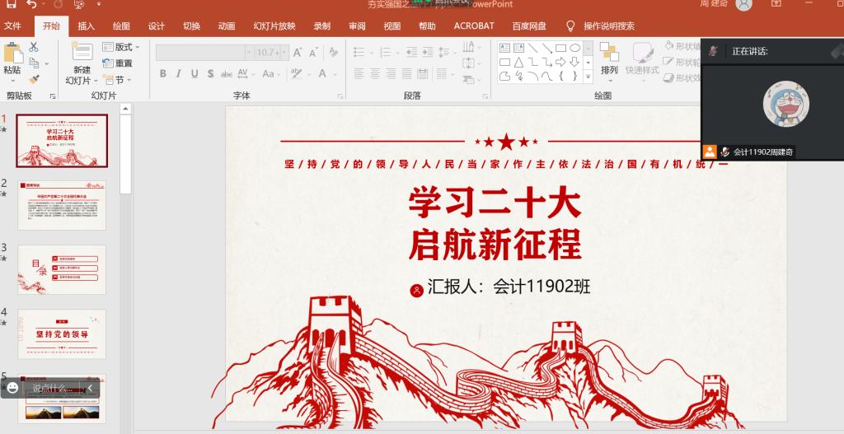Image resolution: width=844 pixels, height=434 pixels.
Task: Click the emoji smiley icon in the chat bar
Action: coord(12,388)
